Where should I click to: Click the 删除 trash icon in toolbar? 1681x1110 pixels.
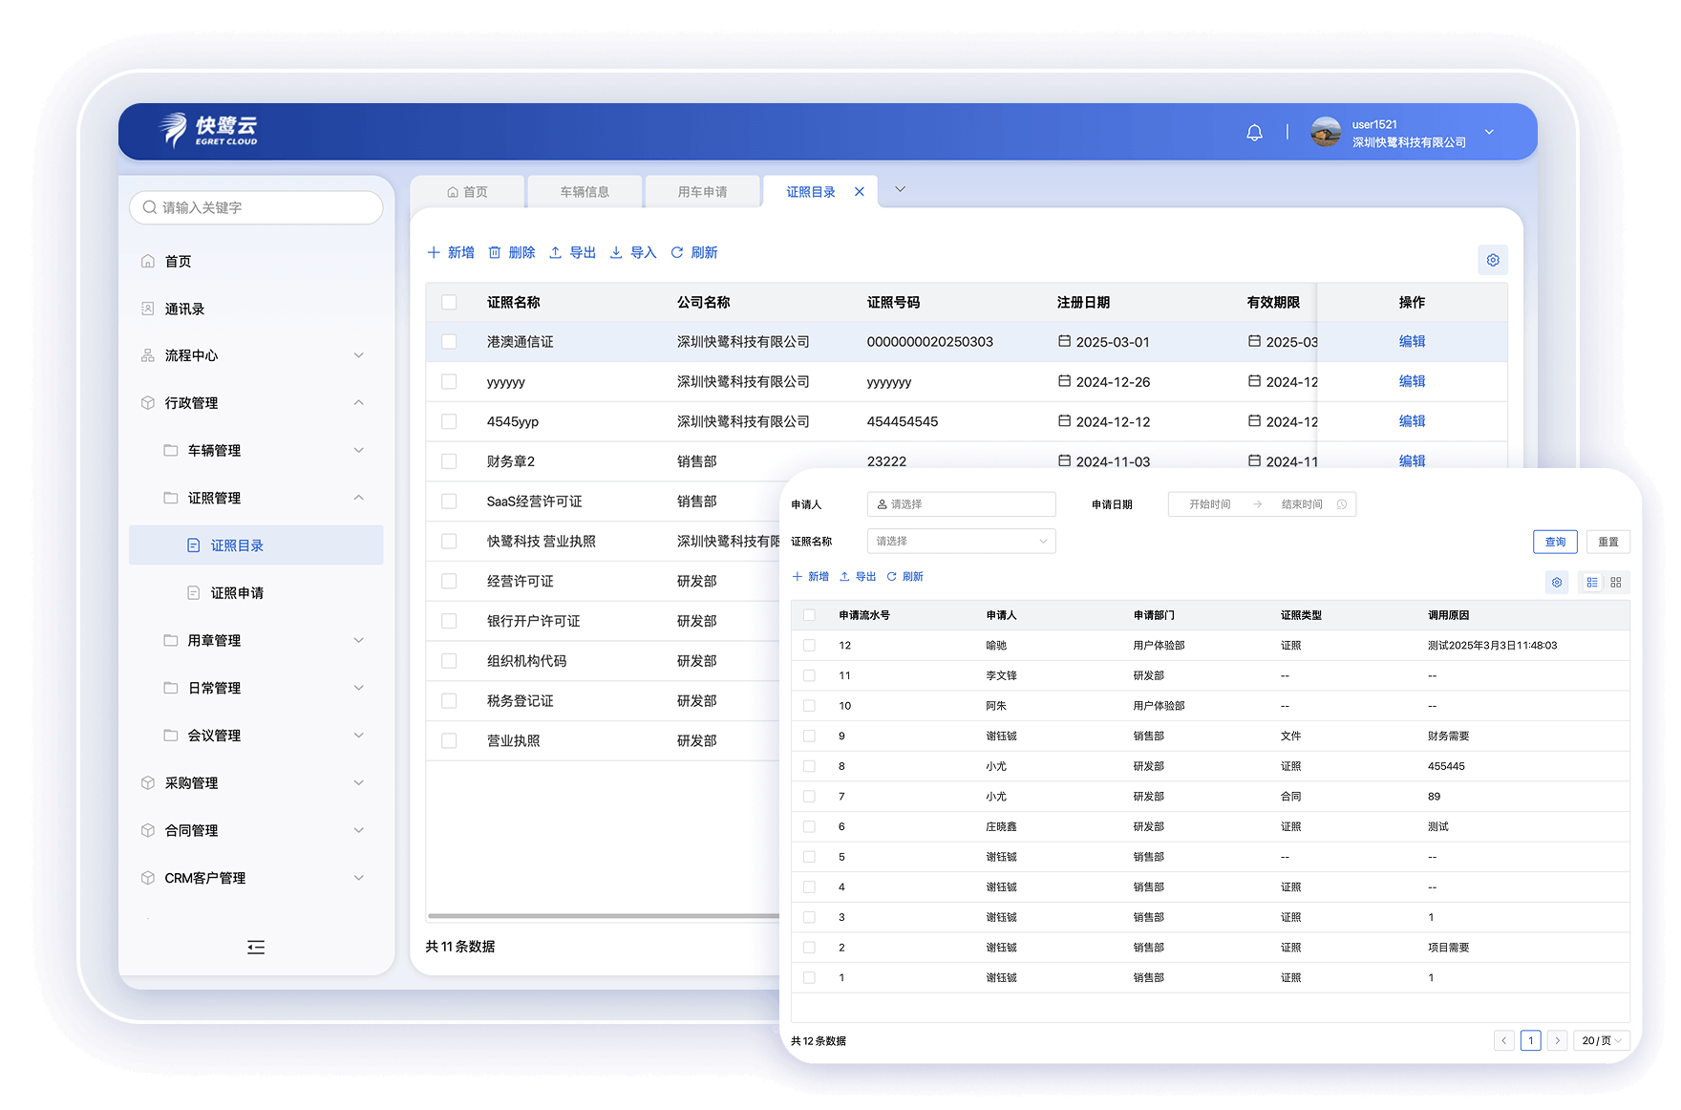click(x=495, y=252)
